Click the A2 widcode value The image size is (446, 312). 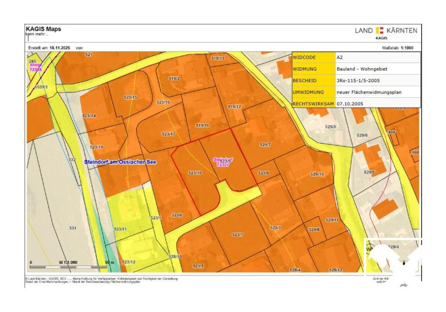click(x=340, y=58)
